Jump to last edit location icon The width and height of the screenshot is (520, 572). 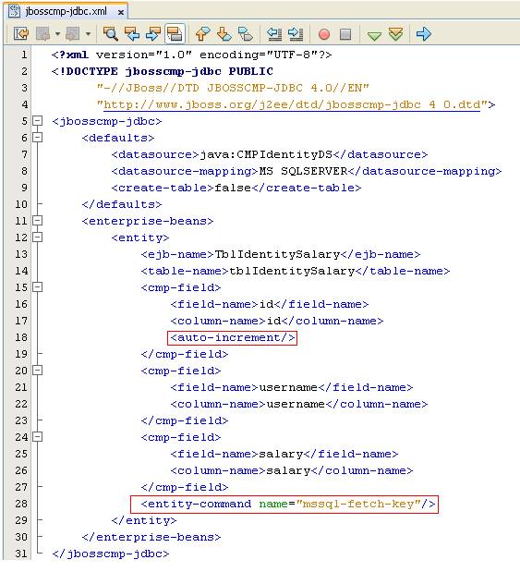(x=21, y=34)
